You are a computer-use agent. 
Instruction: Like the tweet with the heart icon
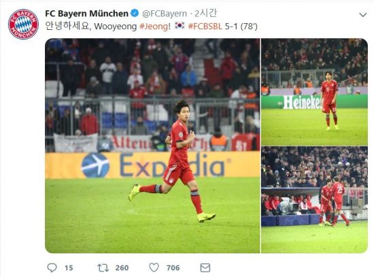coord(154,267)
